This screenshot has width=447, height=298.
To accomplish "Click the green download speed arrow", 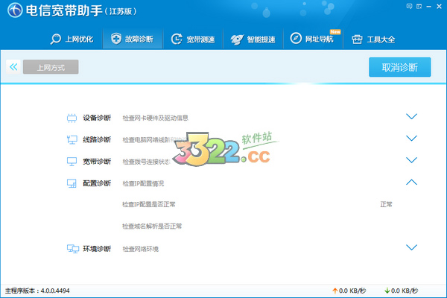I will (387, 291).
